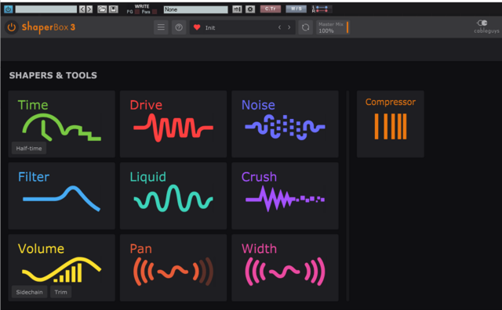This screenshot has width=502, height=310.
Task: Add the Time shaper
Action: tap(62, 124)
